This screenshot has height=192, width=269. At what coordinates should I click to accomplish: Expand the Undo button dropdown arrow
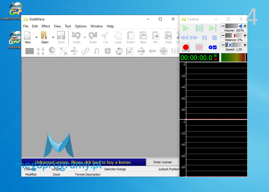coord(85,37)
